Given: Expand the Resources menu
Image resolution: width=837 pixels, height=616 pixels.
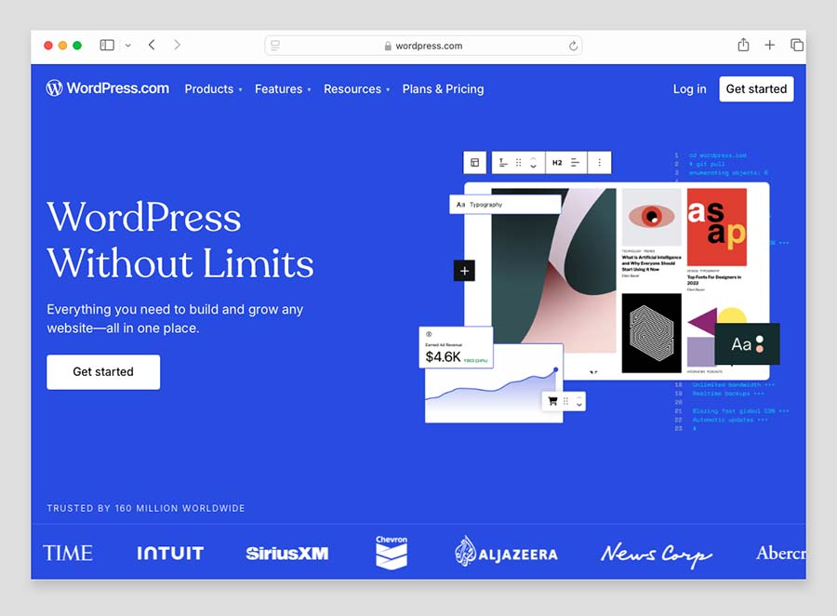Looking at the screenshot, I should point(356,89).
